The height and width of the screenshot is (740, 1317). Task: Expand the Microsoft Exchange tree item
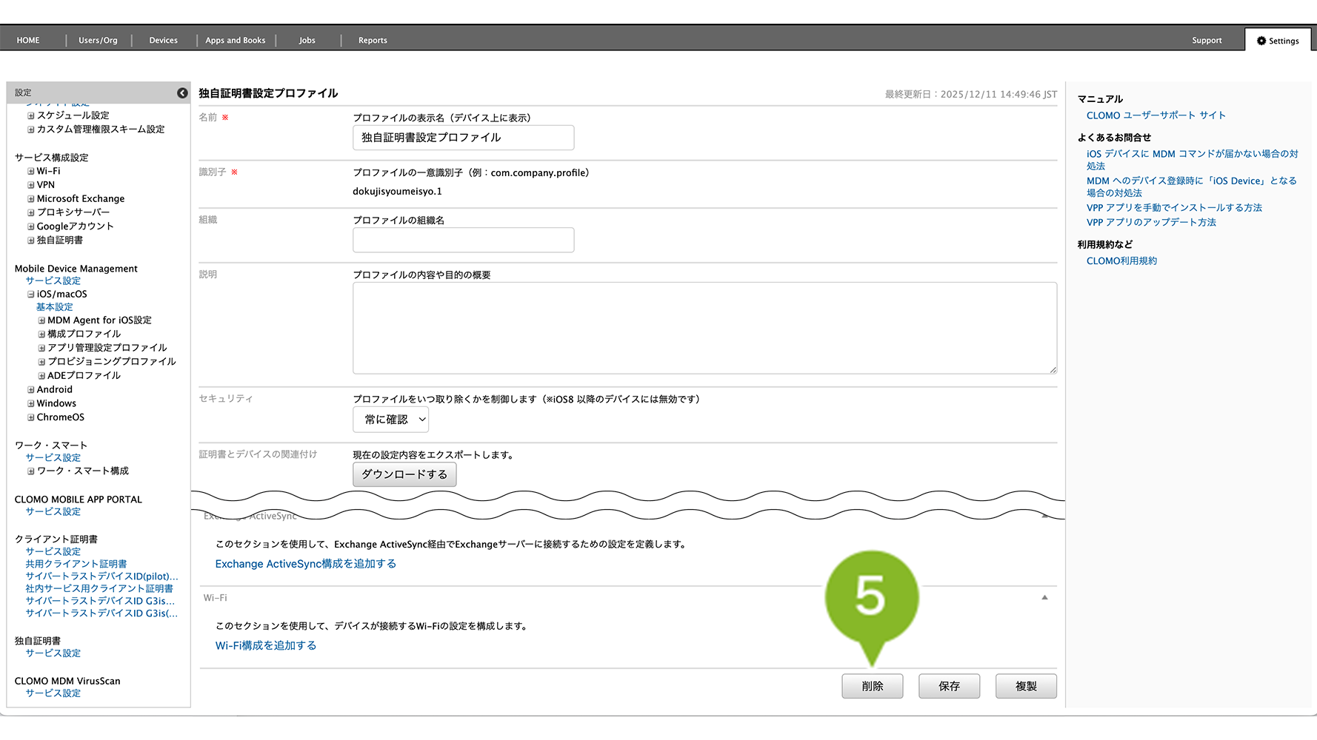31,199
